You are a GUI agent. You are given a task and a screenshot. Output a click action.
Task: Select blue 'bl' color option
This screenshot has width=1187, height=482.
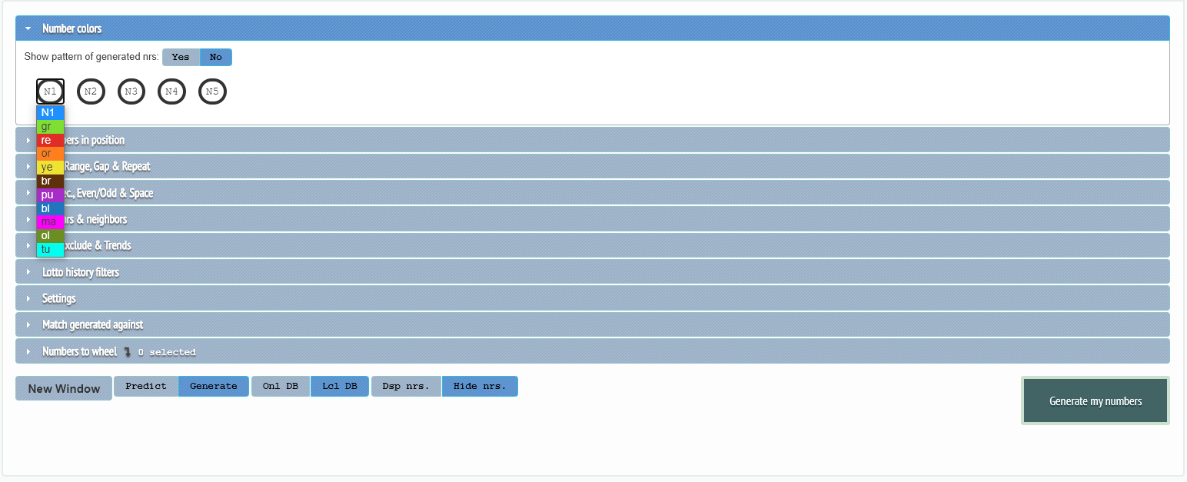(50, 208)
